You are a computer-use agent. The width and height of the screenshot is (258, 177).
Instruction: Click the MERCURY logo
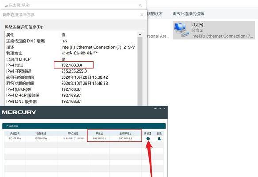[x=19, y=112]
